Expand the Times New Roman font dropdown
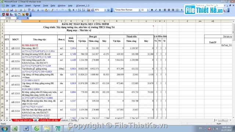The width and height of the screenshot is (235, 132). pyautogui.click(x=140, y=10)
